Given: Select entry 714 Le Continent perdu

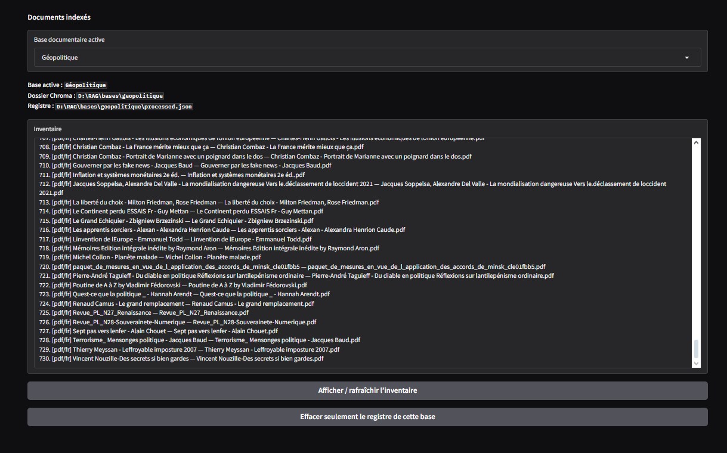Looking at the screenshot, I should [x=181, y=212].
